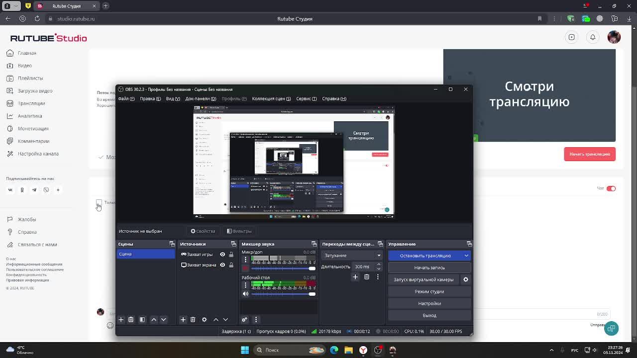The image size is (637, 358).
Task: Enable Режим студии
Action: point(429,291)
